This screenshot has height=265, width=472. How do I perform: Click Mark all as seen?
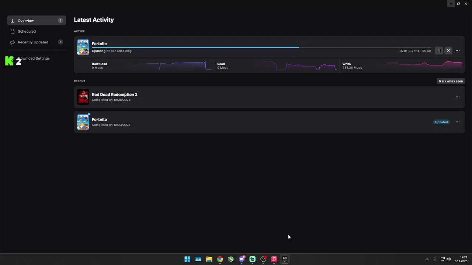[x=451, y=81]
